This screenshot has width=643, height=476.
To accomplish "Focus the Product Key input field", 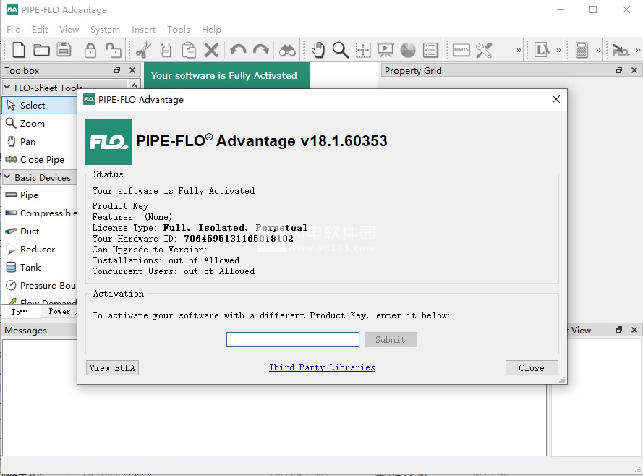I will tap(293, 339).
